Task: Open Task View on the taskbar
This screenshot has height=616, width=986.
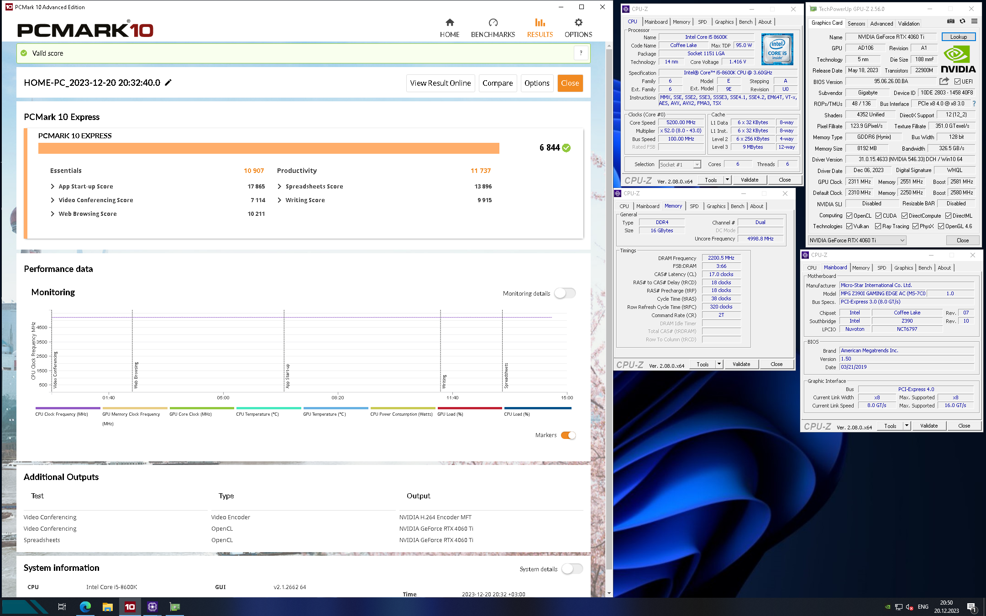Action: 62,606
